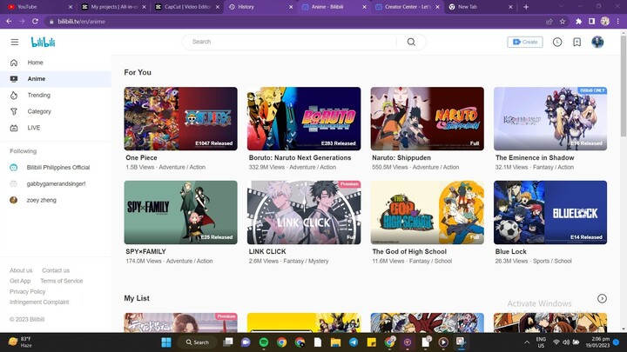Open gabbygamerandsinger! followed channel
Viewport: 627px width, 352px height.
(x=56, y=184)
